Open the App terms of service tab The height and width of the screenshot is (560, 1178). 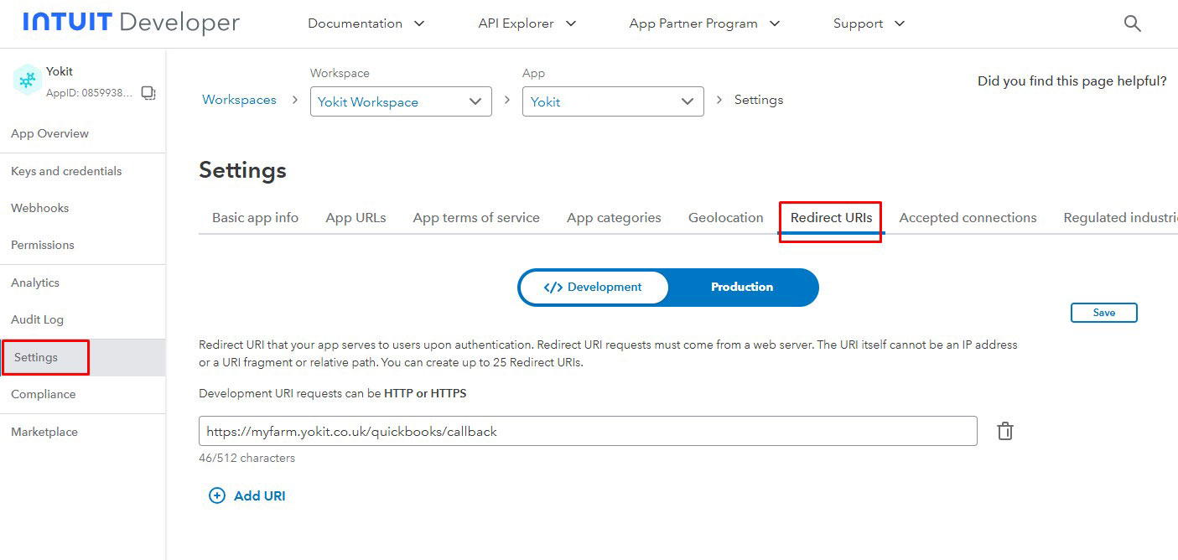click(x=476, y=218)
